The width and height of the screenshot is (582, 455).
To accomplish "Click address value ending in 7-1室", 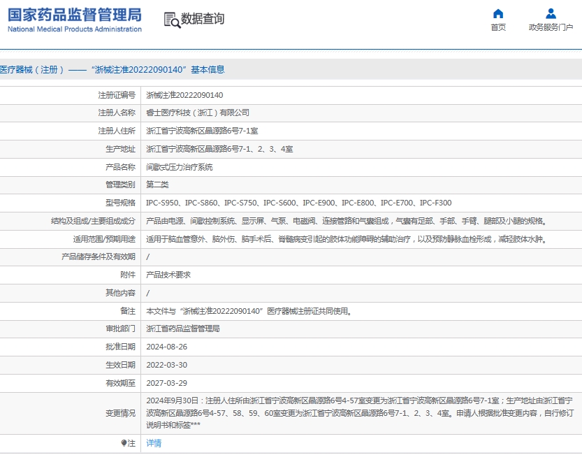I will (202, 131).
